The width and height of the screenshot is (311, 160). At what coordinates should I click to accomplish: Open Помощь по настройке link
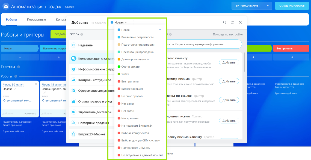click(x=228, y=34)
